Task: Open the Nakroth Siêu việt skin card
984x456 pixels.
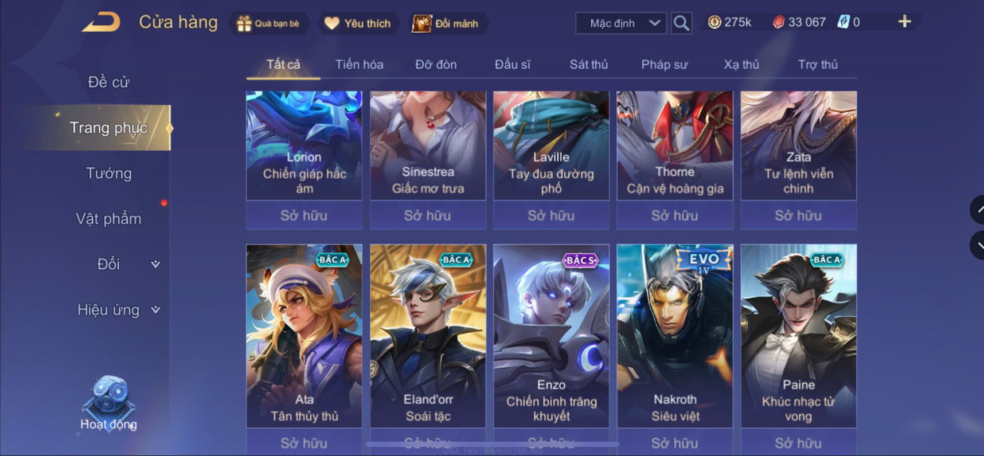Action: click(x=675, y=336)
